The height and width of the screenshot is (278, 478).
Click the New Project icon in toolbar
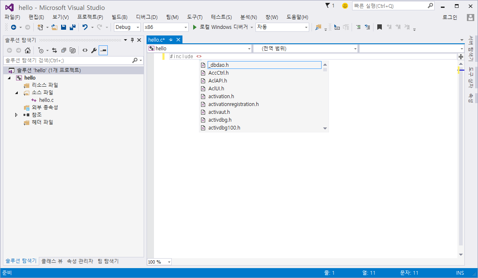pyautogui.click(x=40, y=27)
